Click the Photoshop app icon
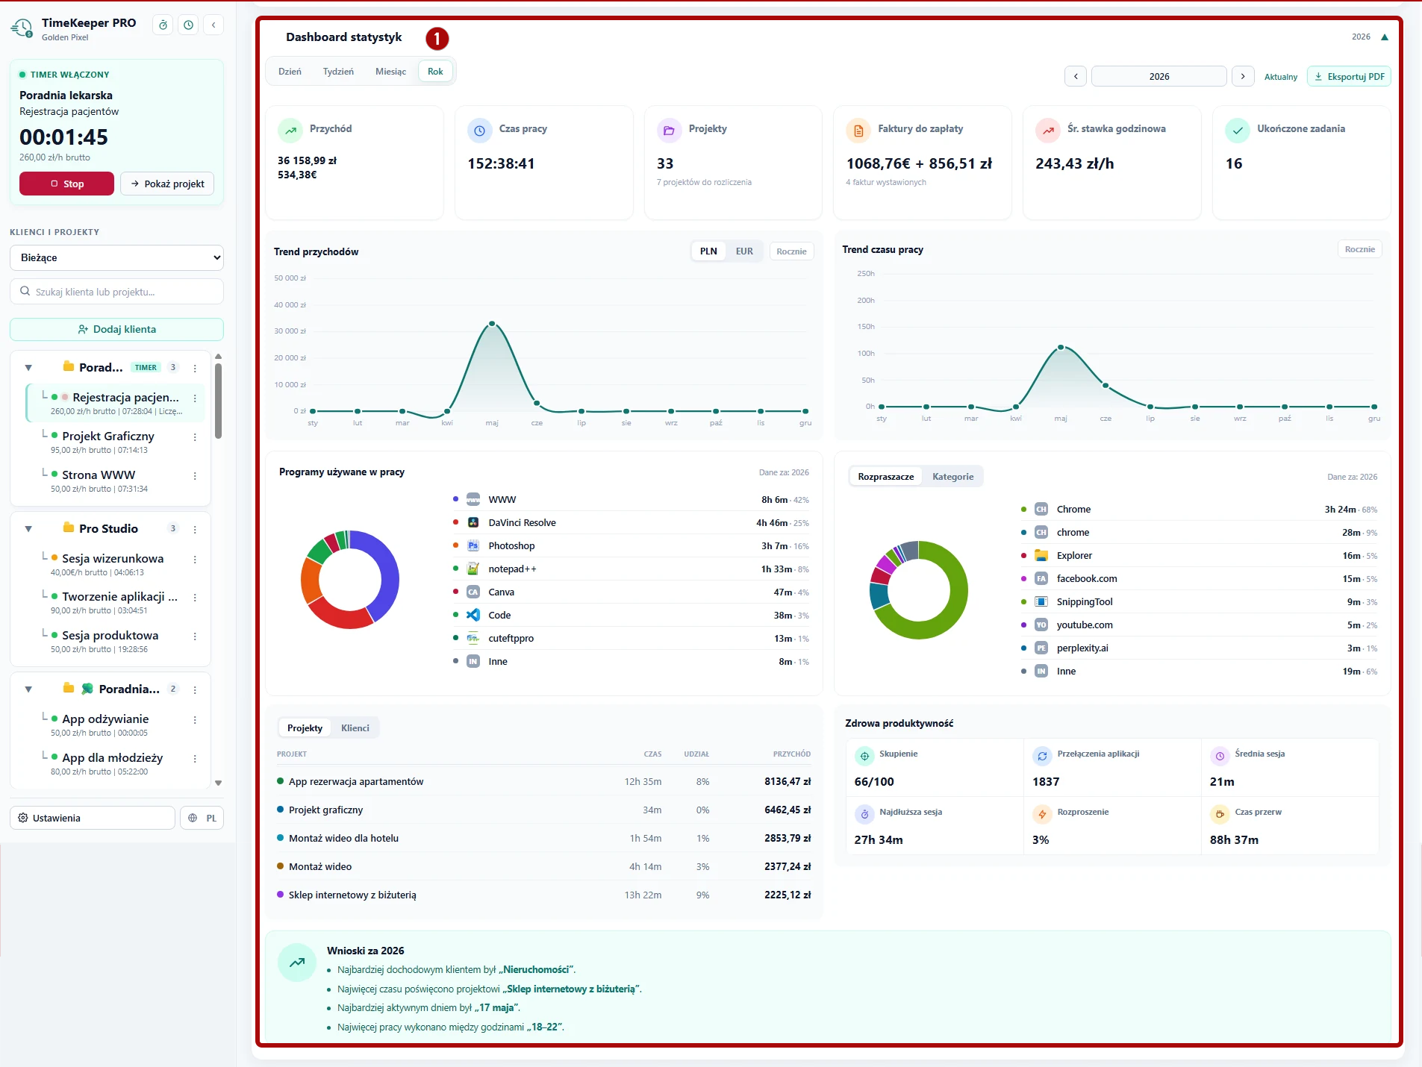Image resolution: width=1422 pixels, height=1067 pixels. (x=473, y=545)
